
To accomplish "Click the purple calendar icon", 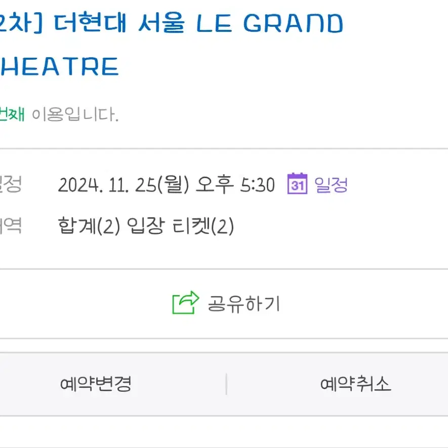I will tap(297, 183).
